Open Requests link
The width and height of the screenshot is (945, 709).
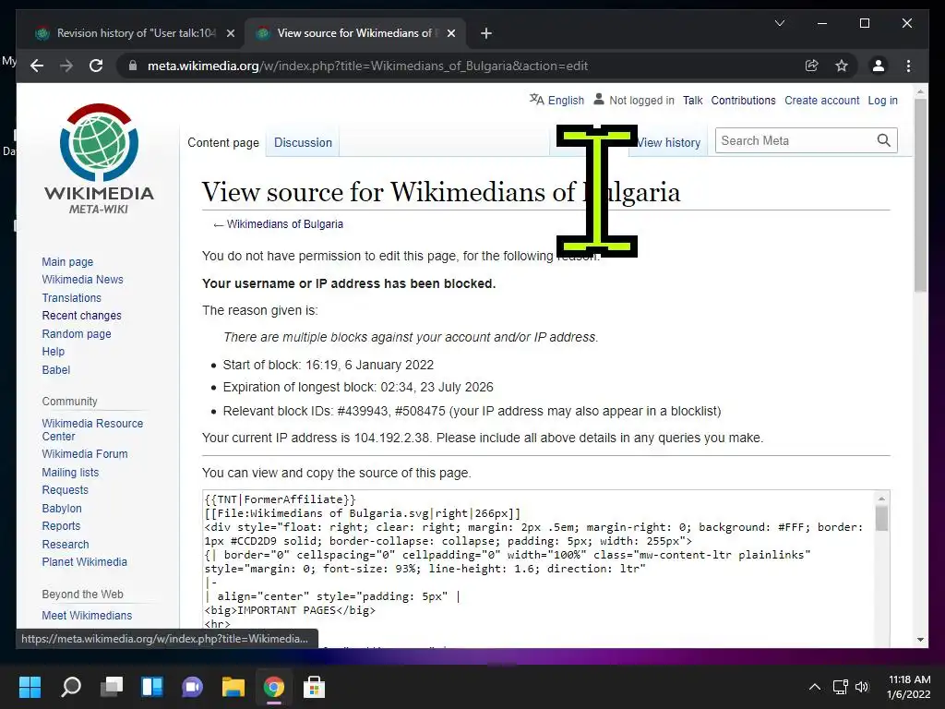66,490
